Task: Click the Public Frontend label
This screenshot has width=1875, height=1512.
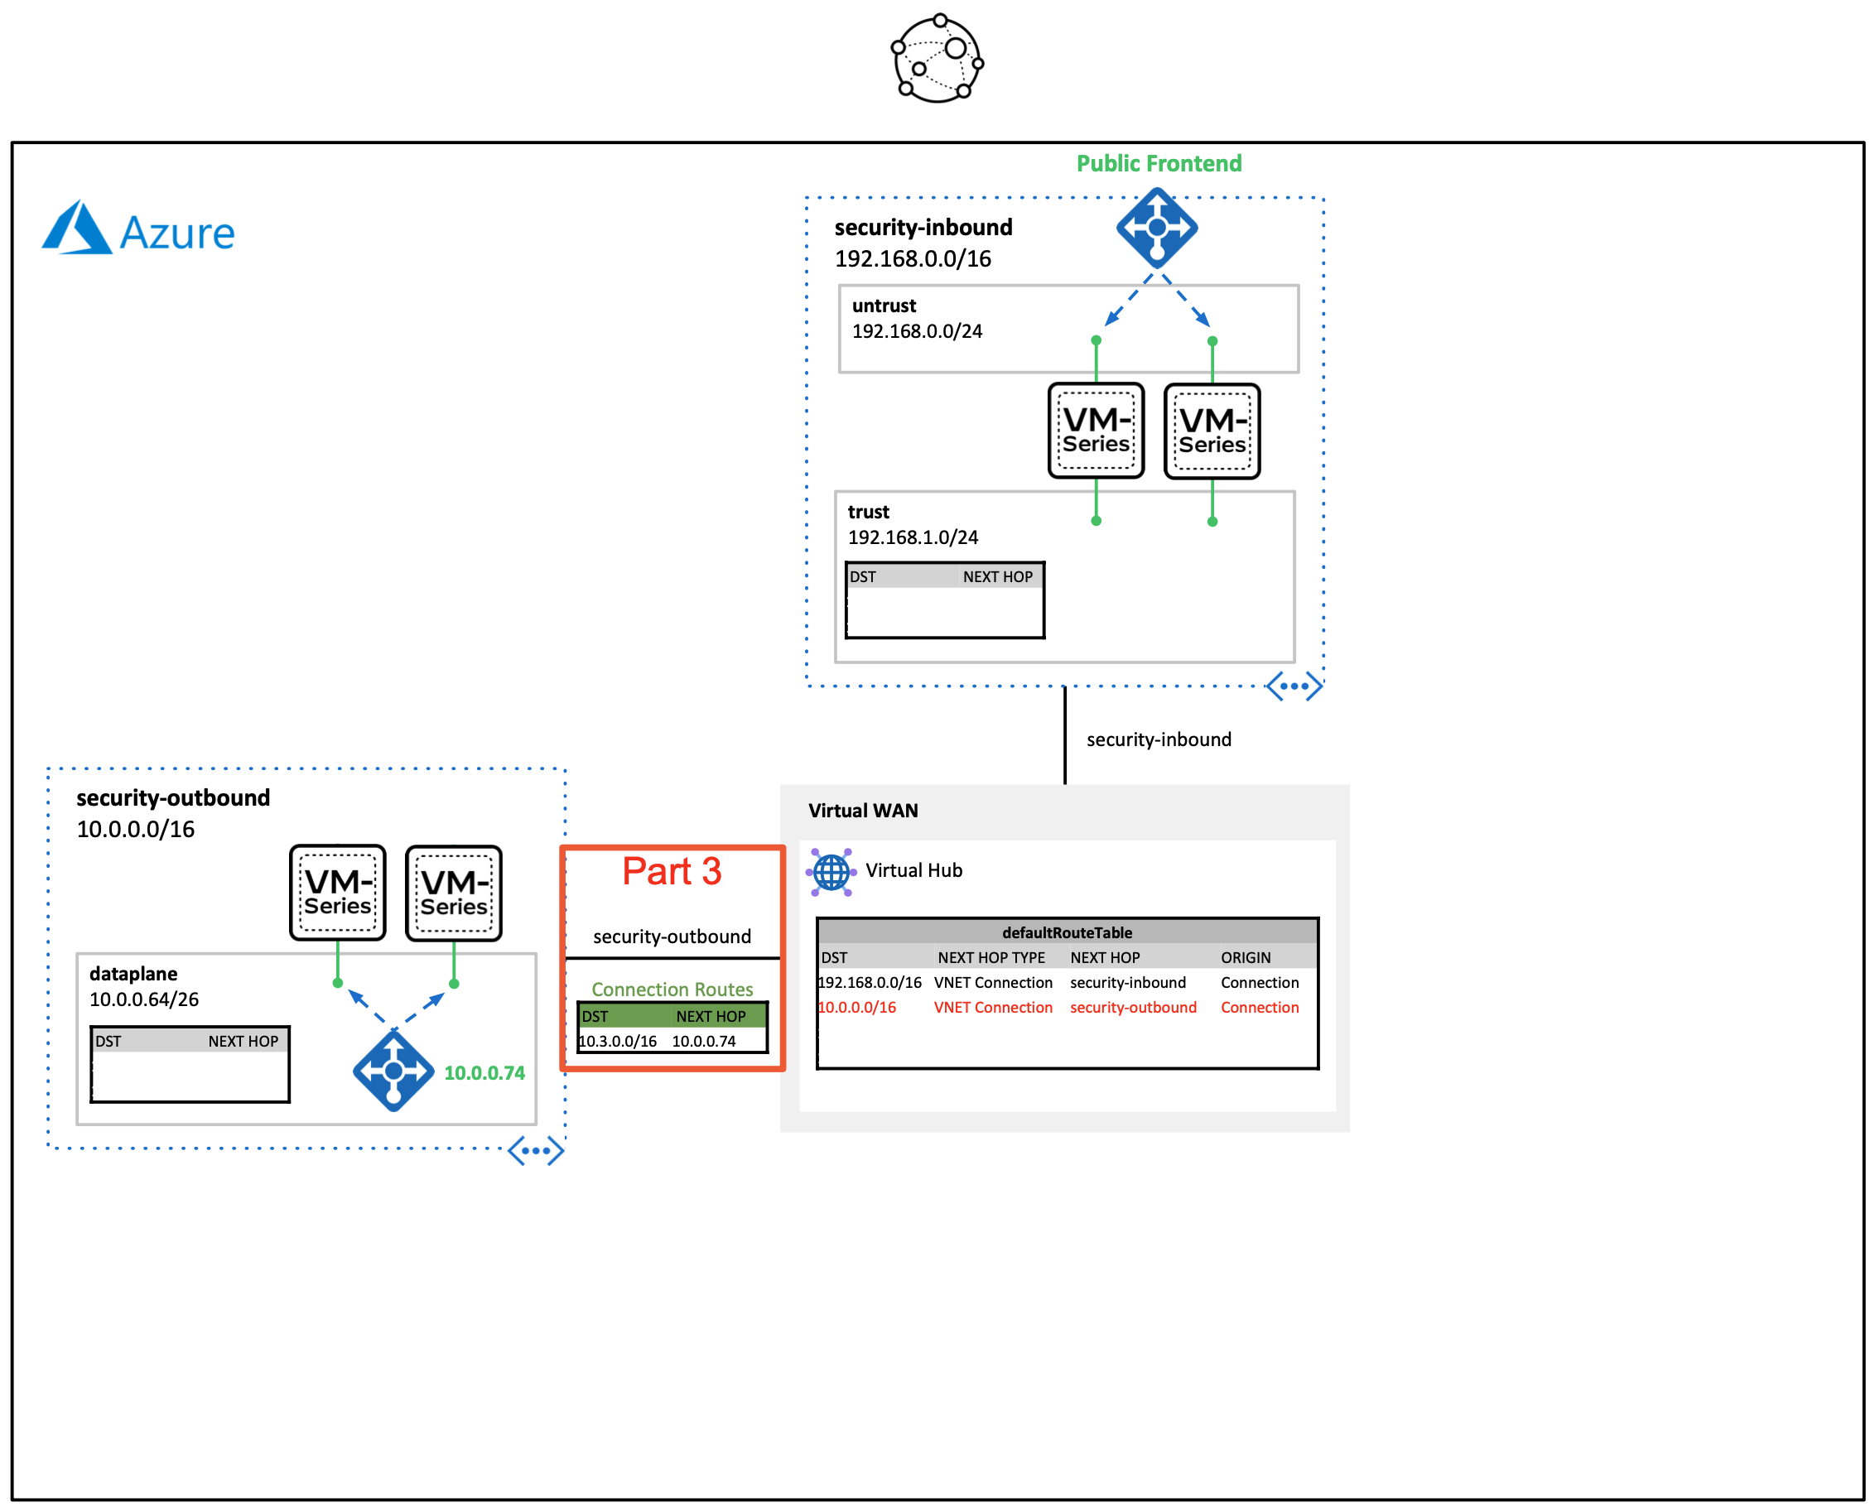Action: 1159,164
